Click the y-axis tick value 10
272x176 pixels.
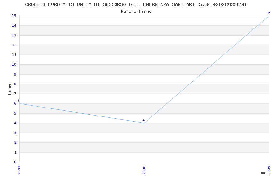coord(14,64)
